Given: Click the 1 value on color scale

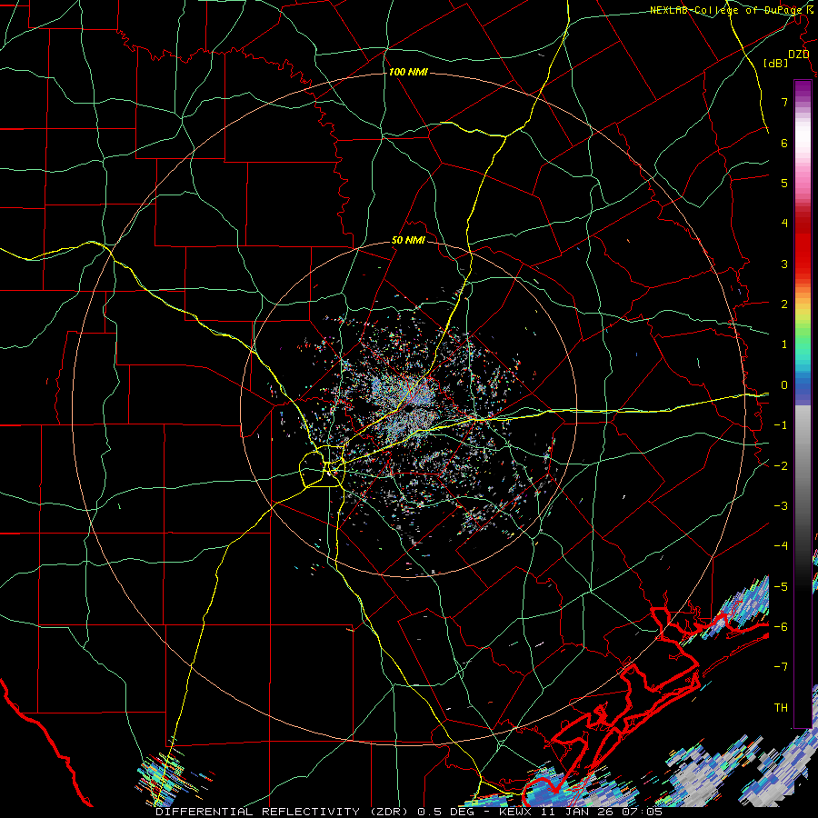Looking at the screenshot, I should pyautogui.click(x=784, y=344).
